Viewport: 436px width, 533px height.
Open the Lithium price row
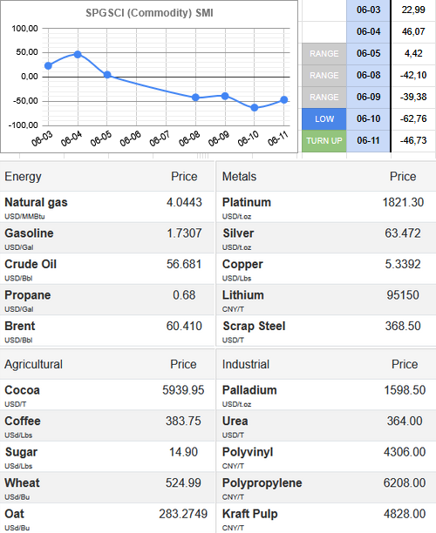[x=326, y=300]
